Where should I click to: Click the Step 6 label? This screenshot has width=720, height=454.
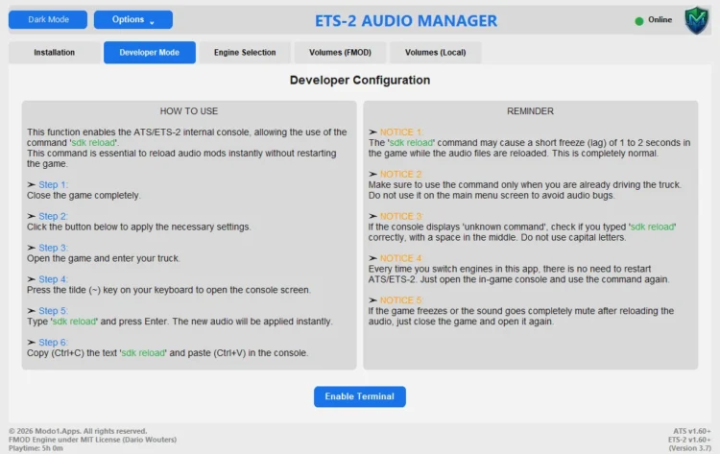point(53,343)
